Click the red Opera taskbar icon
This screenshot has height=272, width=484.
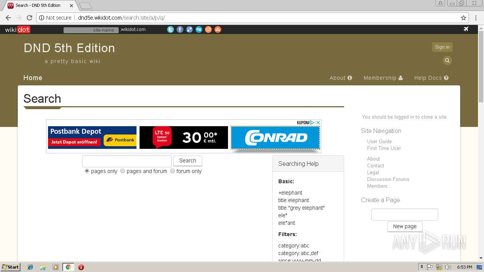[81, 267]
